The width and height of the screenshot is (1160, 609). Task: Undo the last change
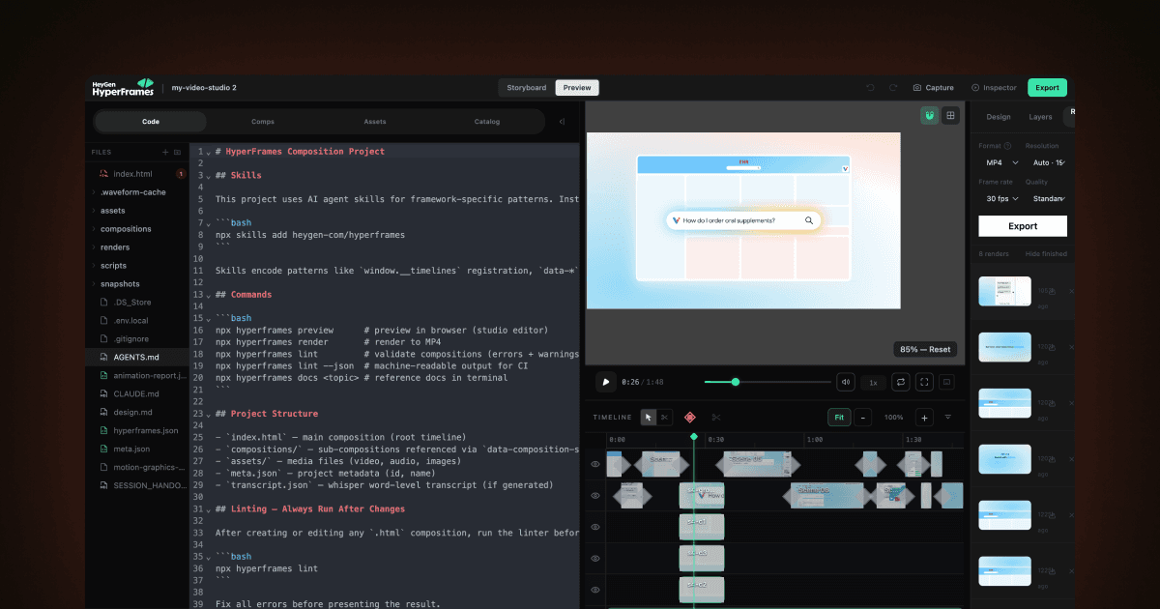click(x=870, y=88)
